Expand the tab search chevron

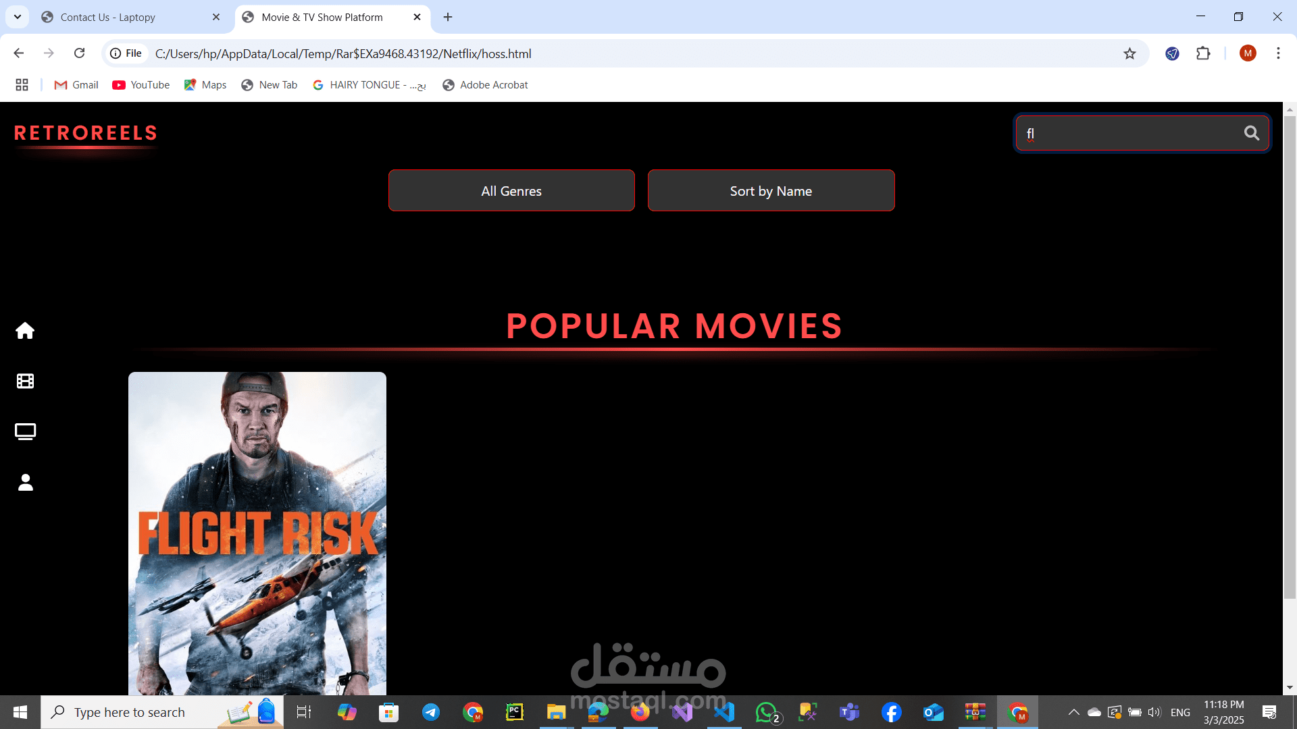[18, 17]
